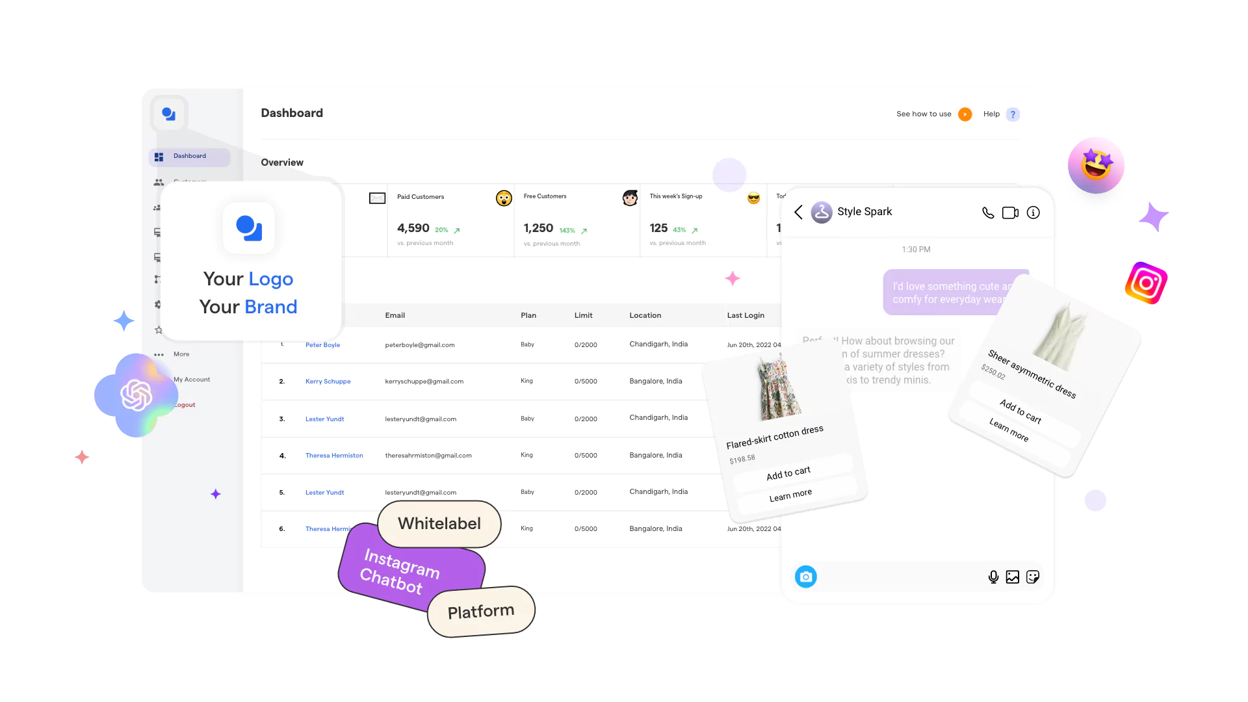Click the See how to use link

coord(924,113)
